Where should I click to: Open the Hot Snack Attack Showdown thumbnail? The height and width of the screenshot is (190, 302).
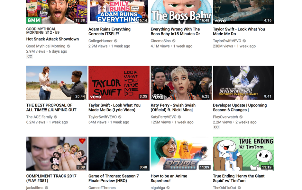pyautogui.click(x=57, y=12)
